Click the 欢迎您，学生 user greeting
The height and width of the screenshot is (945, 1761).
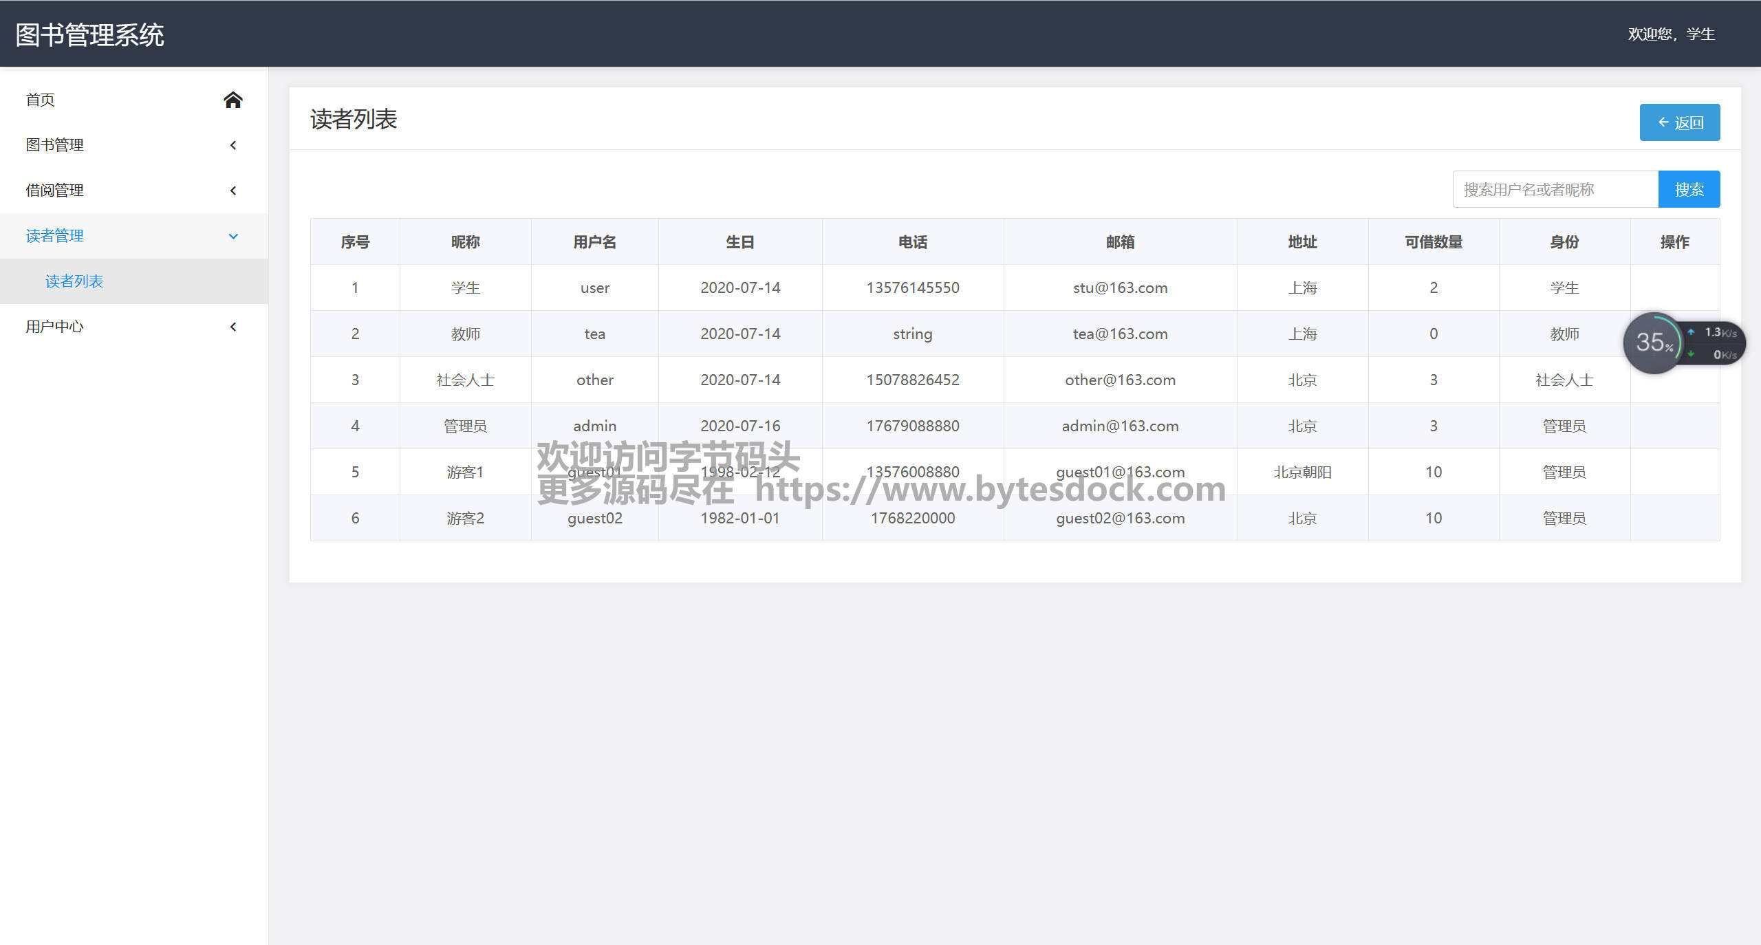click(x=1671, y=34)
